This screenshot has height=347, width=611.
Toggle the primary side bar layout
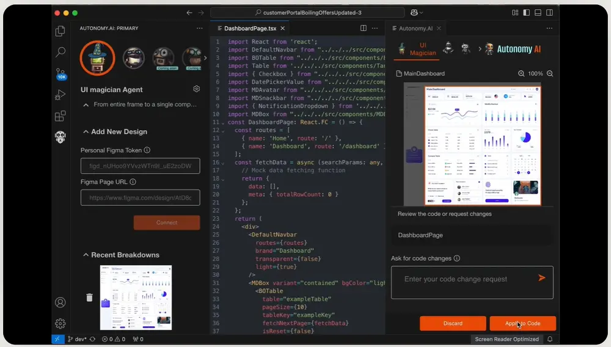point(527,13)
